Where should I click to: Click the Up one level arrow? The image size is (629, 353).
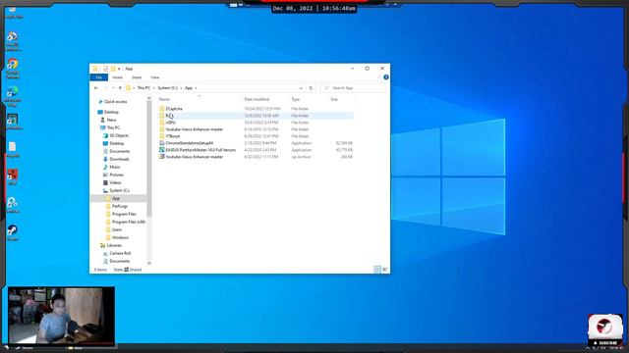[120, 87]
